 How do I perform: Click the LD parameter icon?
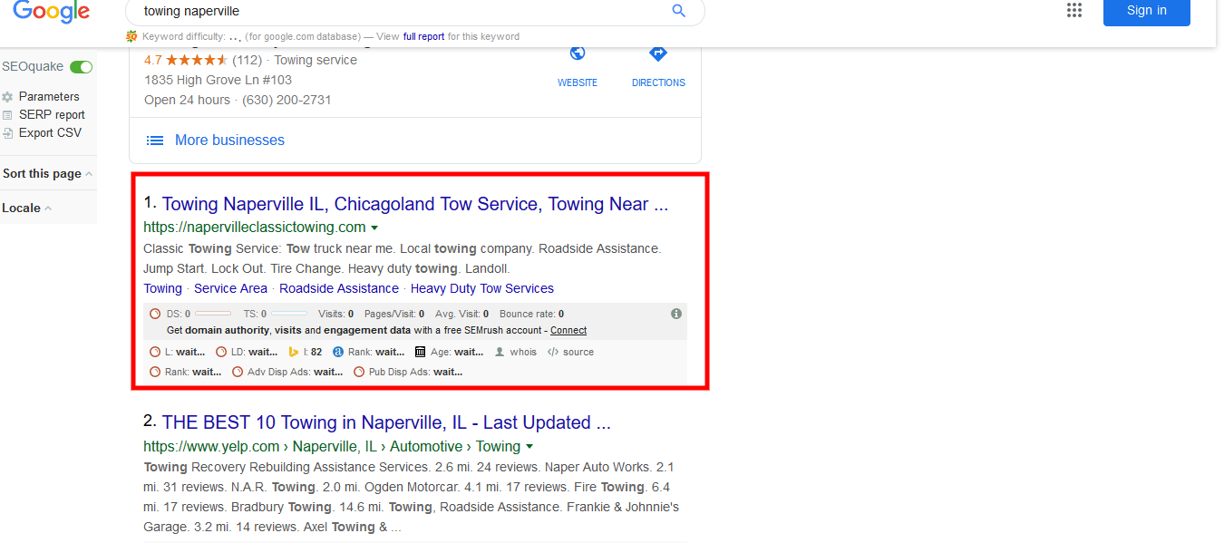[221, 353]
